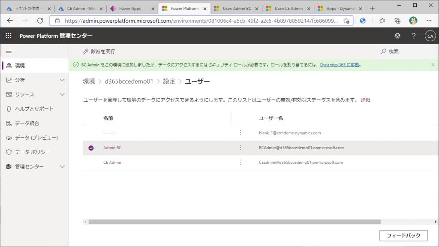Go to d365bccedemo01 breadcrumb
439x247 pixels.
click(x=129, y=81)
